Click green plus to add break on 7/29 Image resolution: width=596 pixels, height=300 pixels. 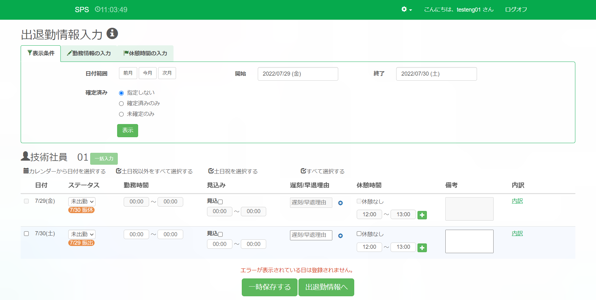click(x=422, y=215)
